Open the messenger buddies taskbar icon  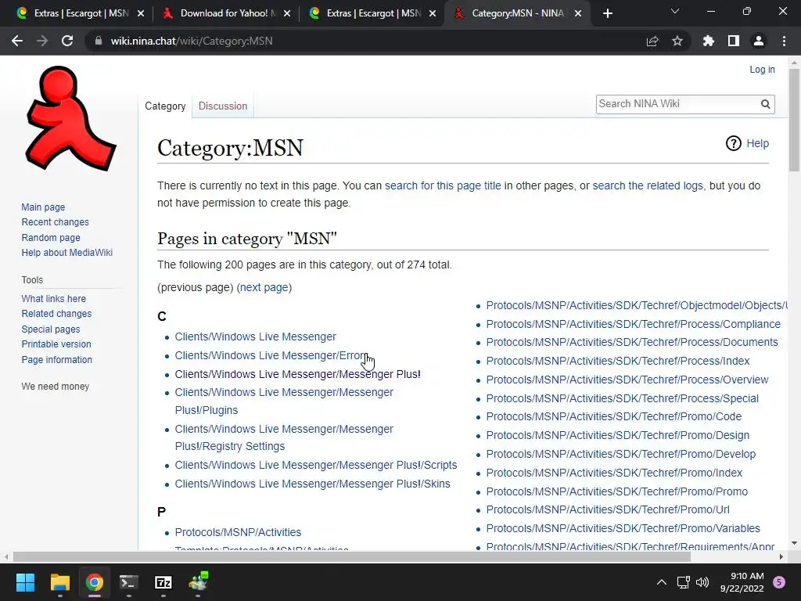[x=198, y=582]
